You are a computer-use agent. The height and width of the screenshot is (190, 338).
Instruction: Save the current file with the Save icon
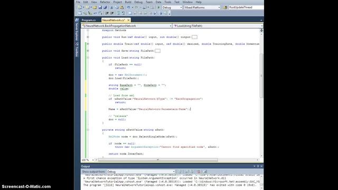point(100,7)
